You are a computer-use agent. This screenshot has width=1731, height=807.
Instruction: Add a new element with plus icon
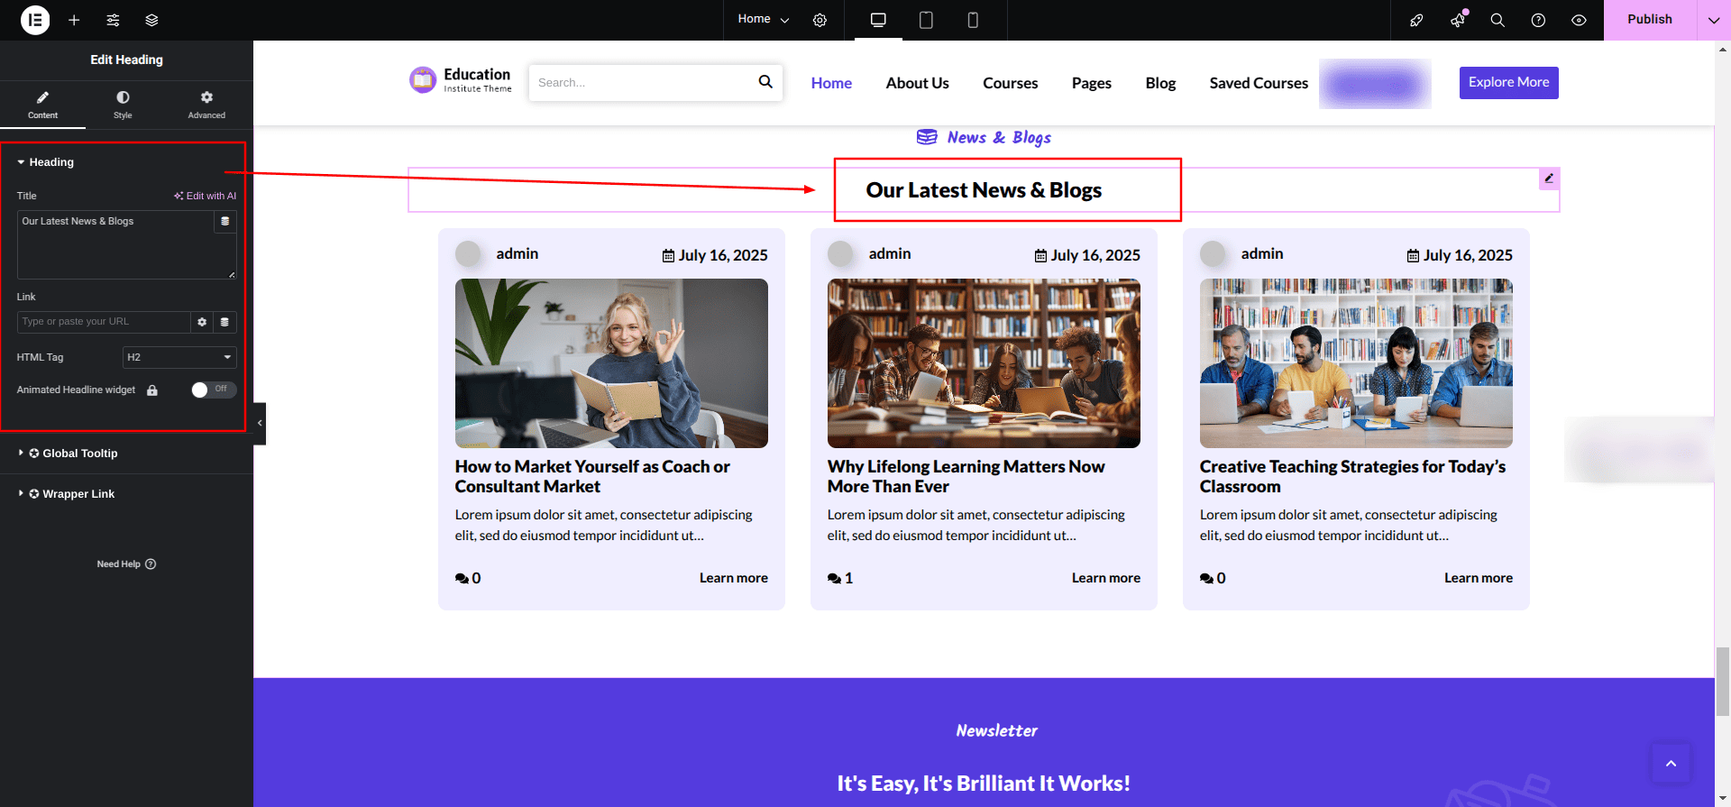pos(74,20)
